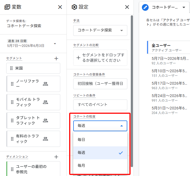Click the コホートへの登録条件 label
The image size is (190, 176).
[89, 74]
